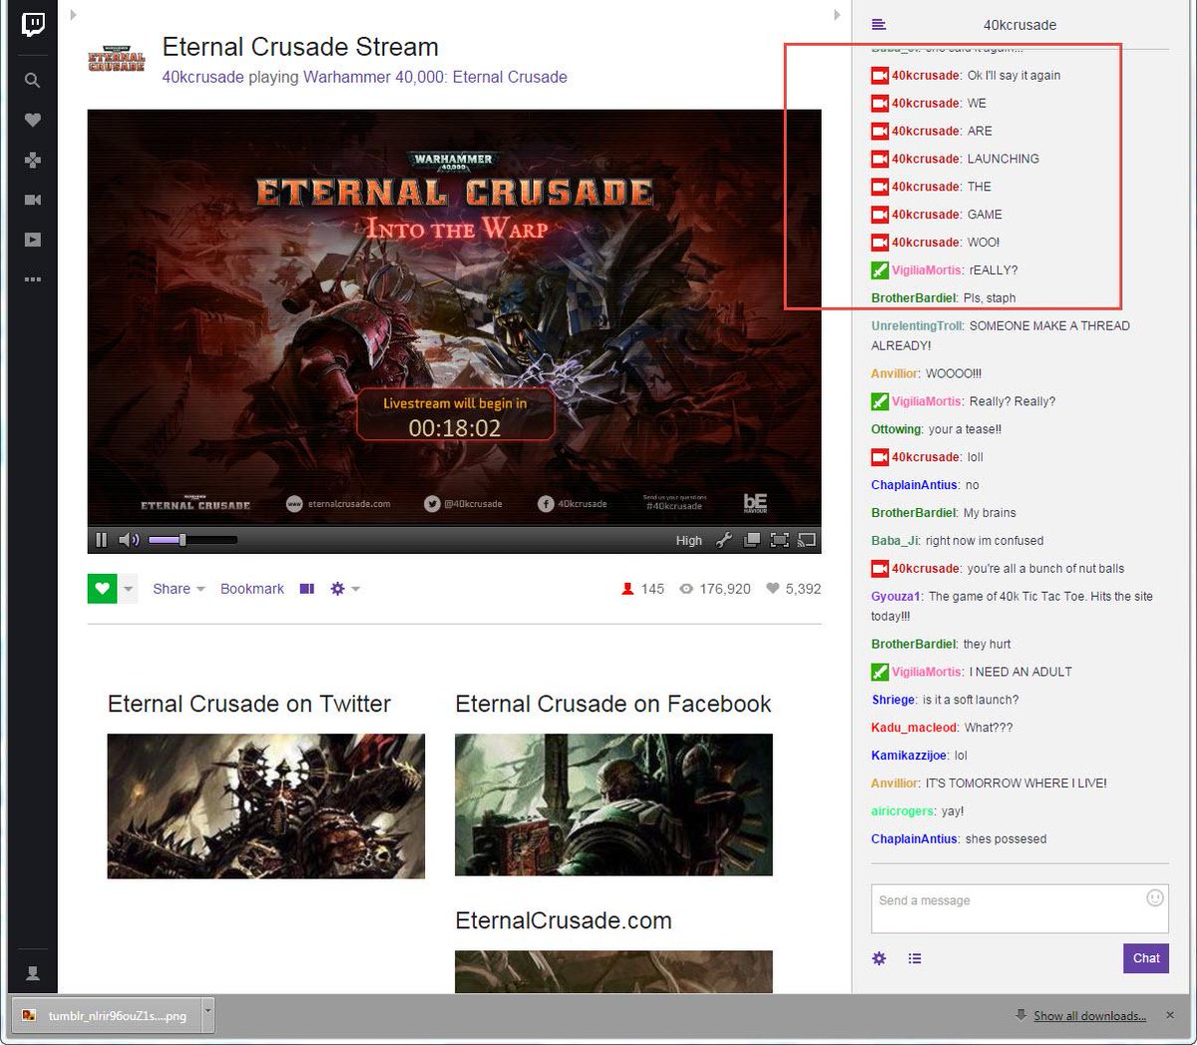
Task: Click the Eternal Crusade Stream title
Action: [300, 47]
